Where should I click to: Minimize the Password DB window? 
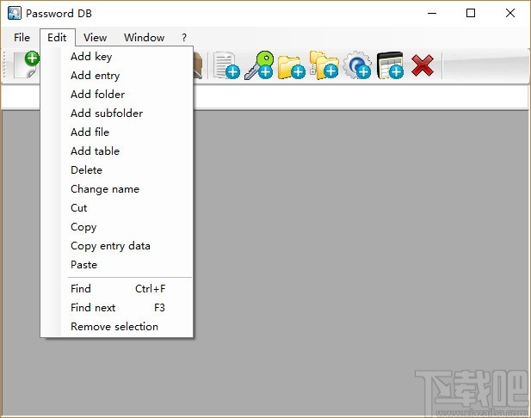coord(432,13)
